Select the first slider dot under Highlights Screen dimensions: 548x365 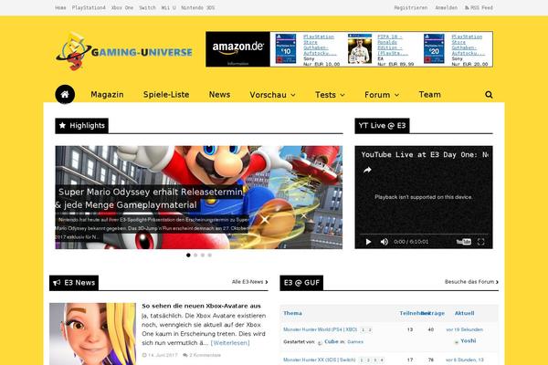click(x=188, y=255)
